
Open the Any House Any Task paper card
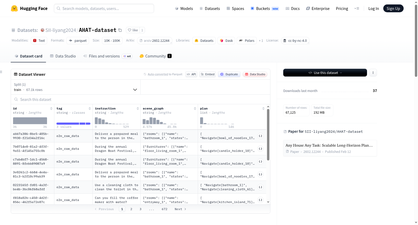coord(330,148)
